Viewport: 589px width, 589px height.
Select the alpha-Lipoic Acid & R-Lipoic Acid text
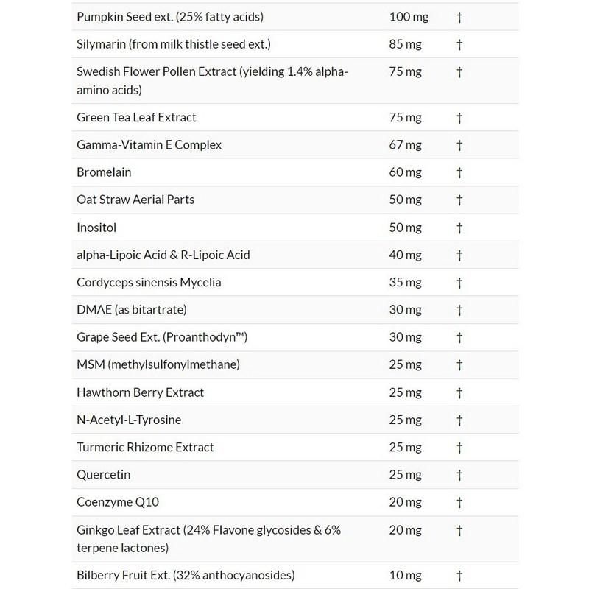click(x=163, y=255)
